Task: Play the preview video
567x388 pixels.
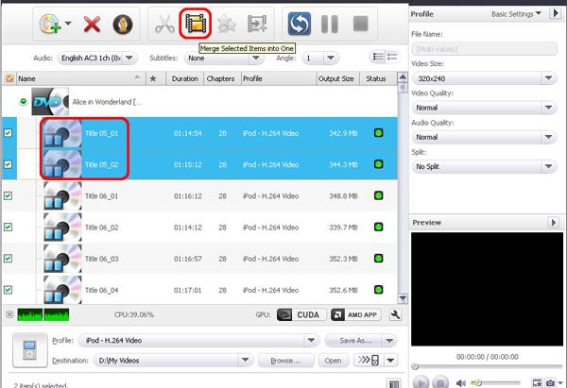Action: [421, 382]
